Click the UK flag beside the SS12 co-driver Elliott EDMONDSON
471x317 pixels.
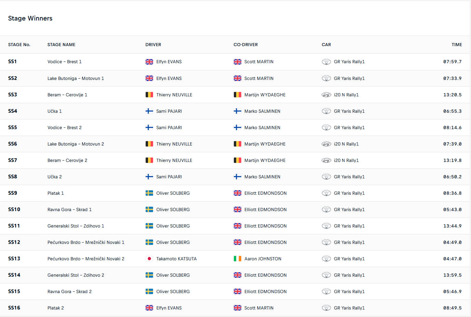(237, 242)
